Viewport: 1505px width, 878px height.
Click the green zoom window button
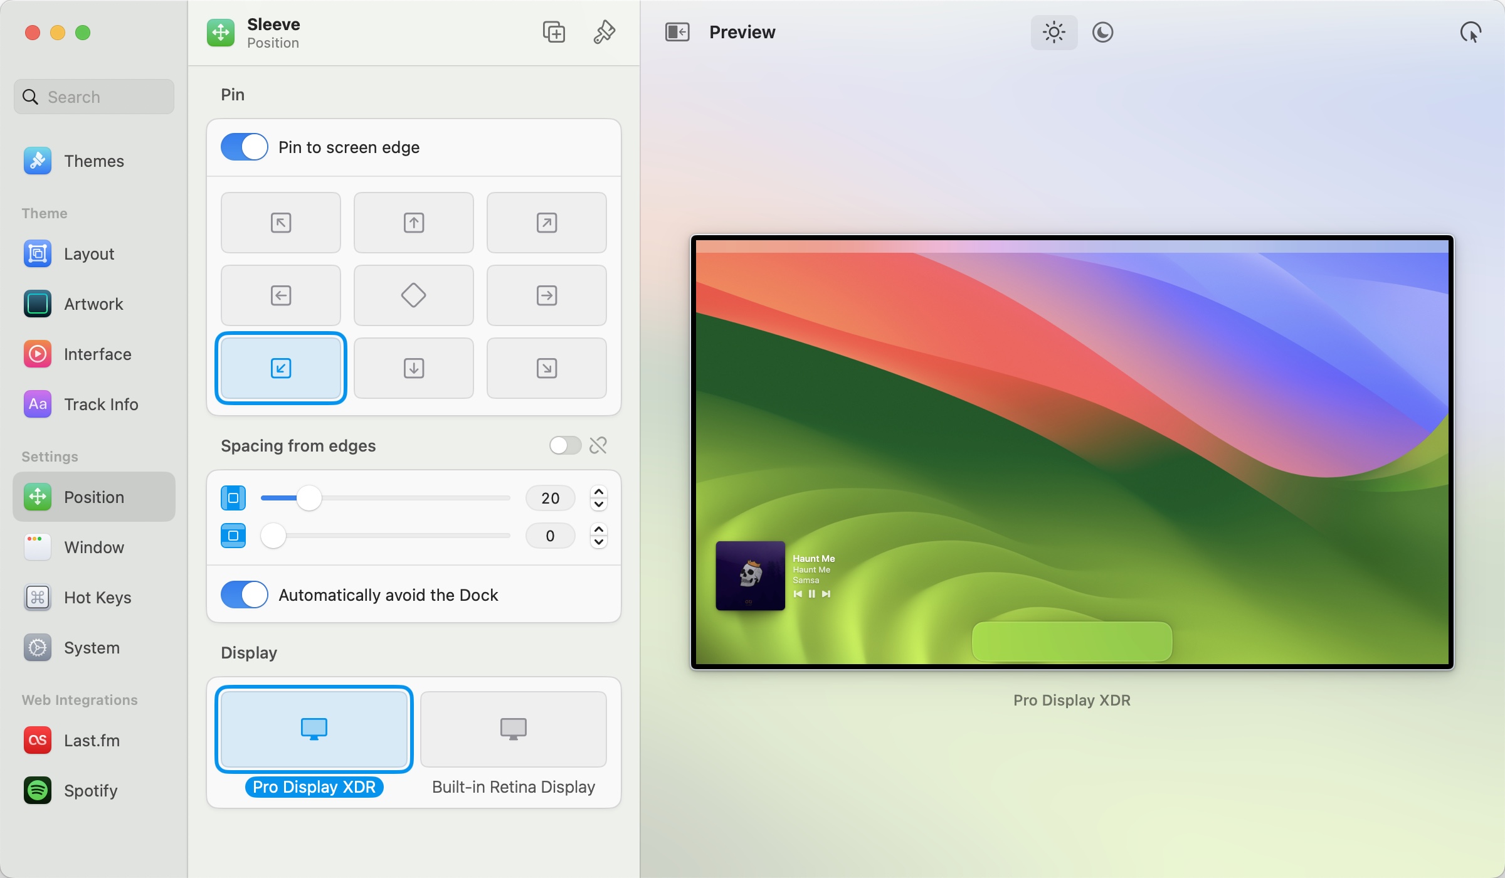[x=83, y=33]
